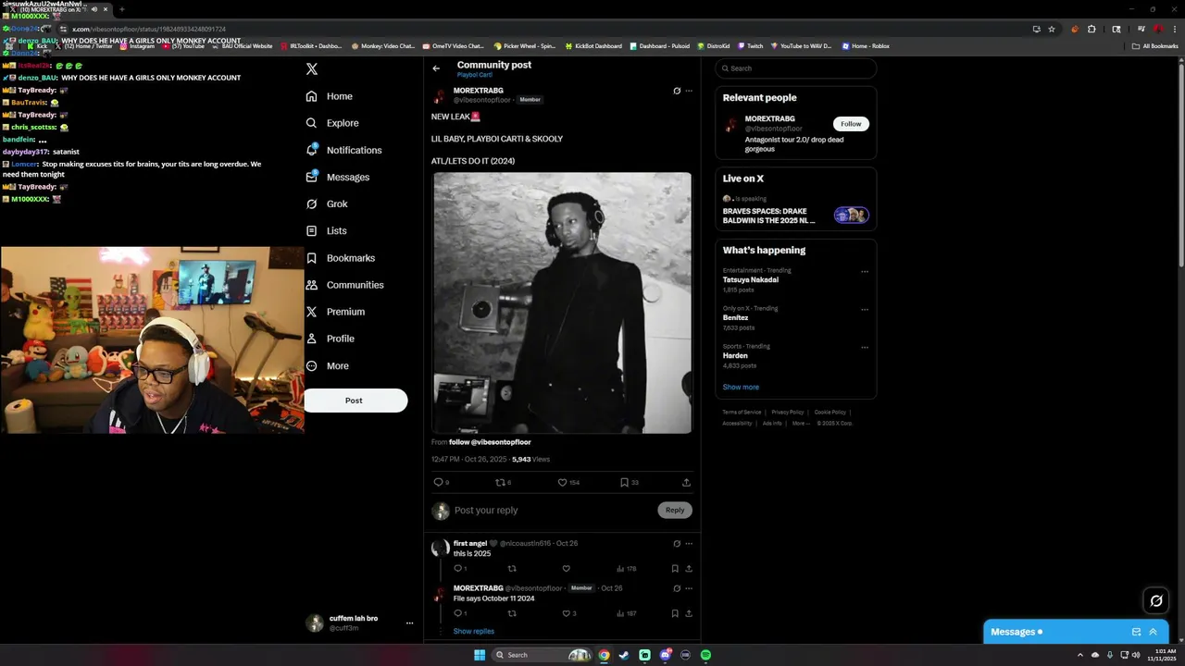Click Chrome in the taskbar
This screenshot has height=666, width=1185.
[x=604, y=655]
